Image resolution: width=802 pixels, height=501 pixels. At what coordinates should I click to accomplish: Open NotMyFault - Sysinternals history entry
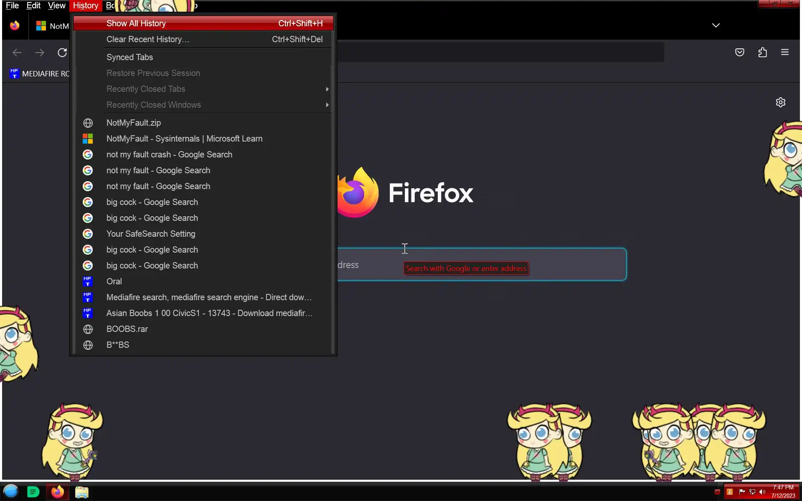(x=184, y=139)
